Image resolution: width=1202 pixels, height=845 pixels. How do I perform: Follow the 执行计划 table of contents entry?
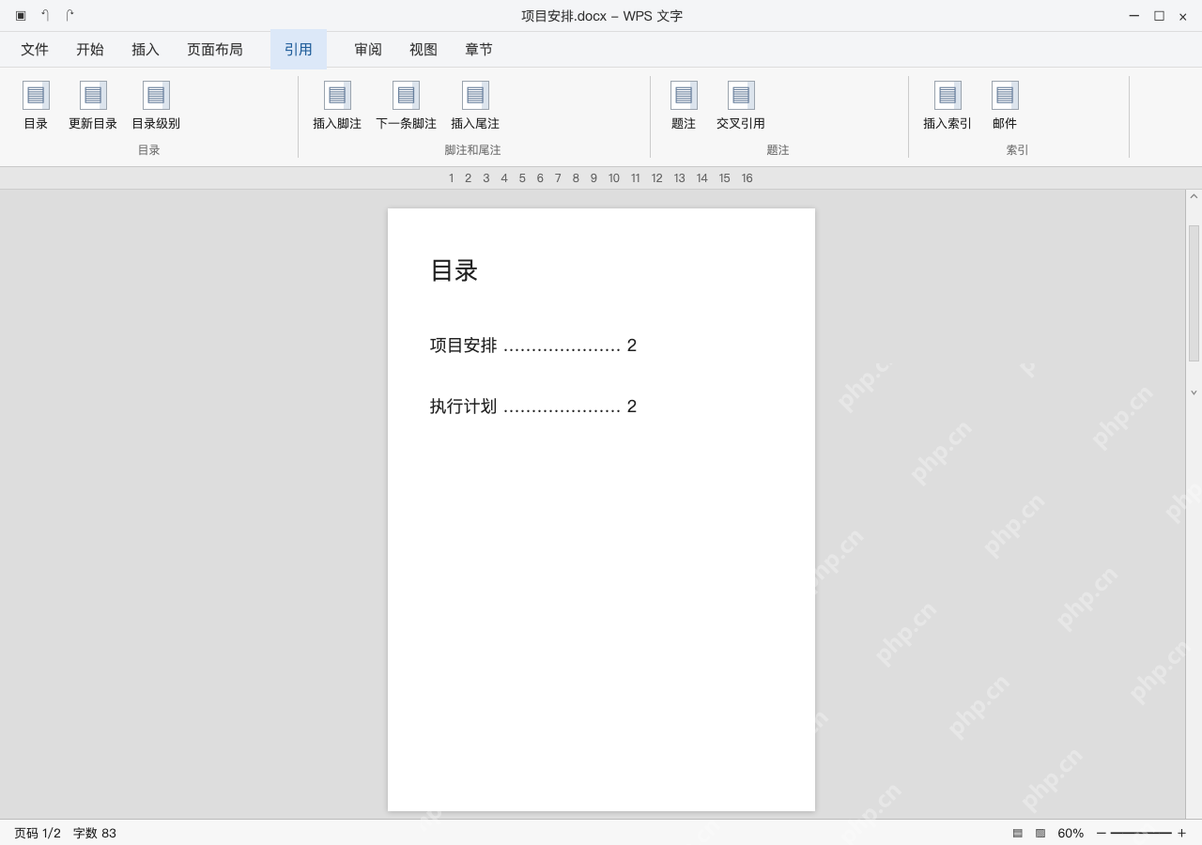[x=533, y=407]
